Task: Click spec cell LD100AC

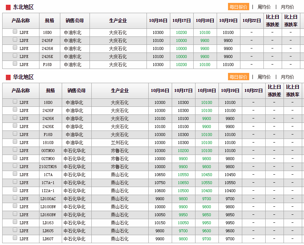Action: click(x=48, y=199)
